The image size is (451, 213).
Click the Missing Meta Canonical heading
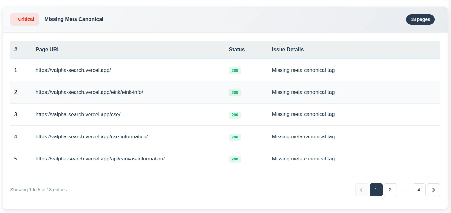tap(74, 19)
